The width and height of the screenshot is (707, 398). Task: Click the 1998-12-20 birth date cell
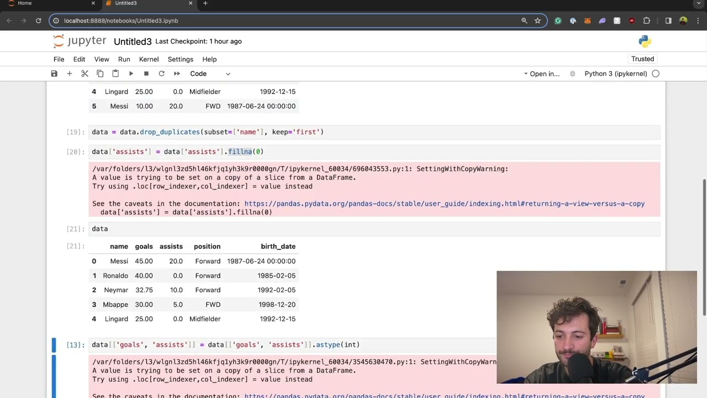[x=277, y=305]
